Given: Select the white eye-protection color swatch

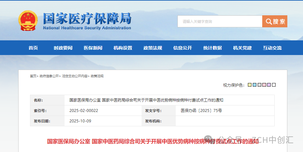Looking at the screenshot, I should point(274,85).
